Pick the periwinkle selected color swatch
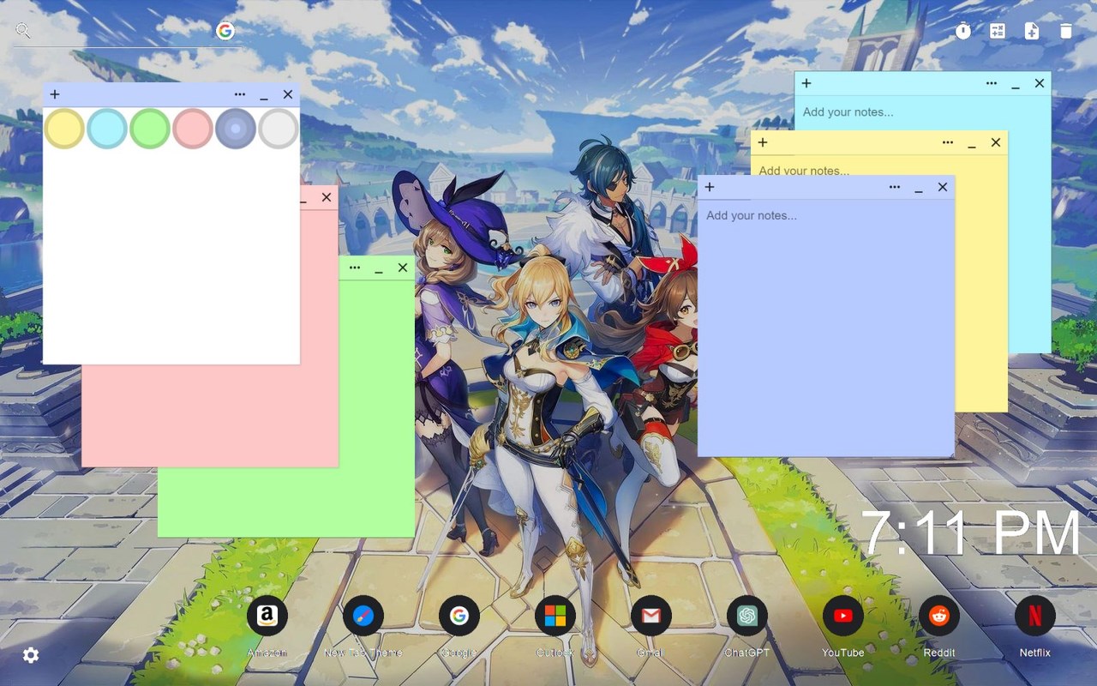 point(236,129)
